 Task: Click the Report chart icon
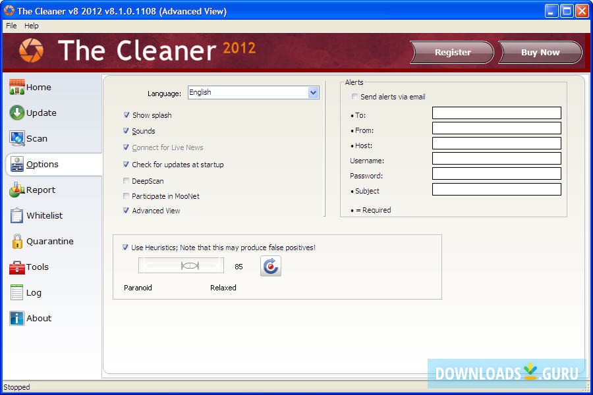click(x=17, y=190)
